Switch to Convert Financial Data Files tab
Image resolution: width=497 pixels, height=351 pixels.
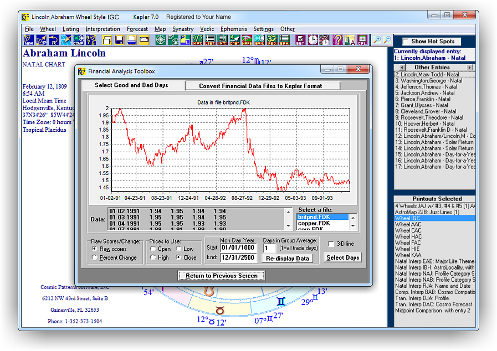point(261,86)
